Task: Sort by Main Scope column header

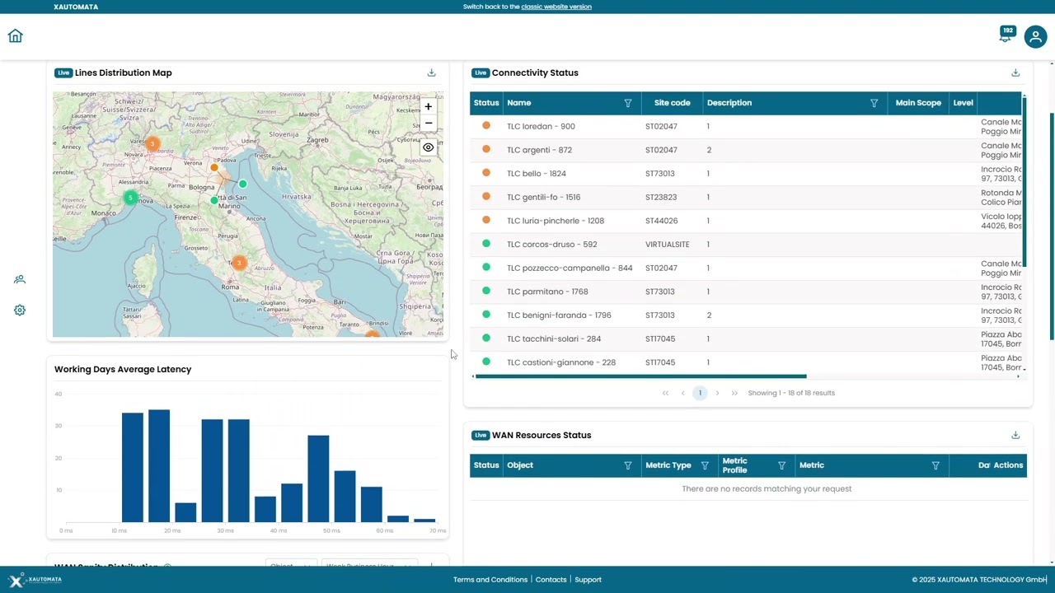Action: (918, 103)
